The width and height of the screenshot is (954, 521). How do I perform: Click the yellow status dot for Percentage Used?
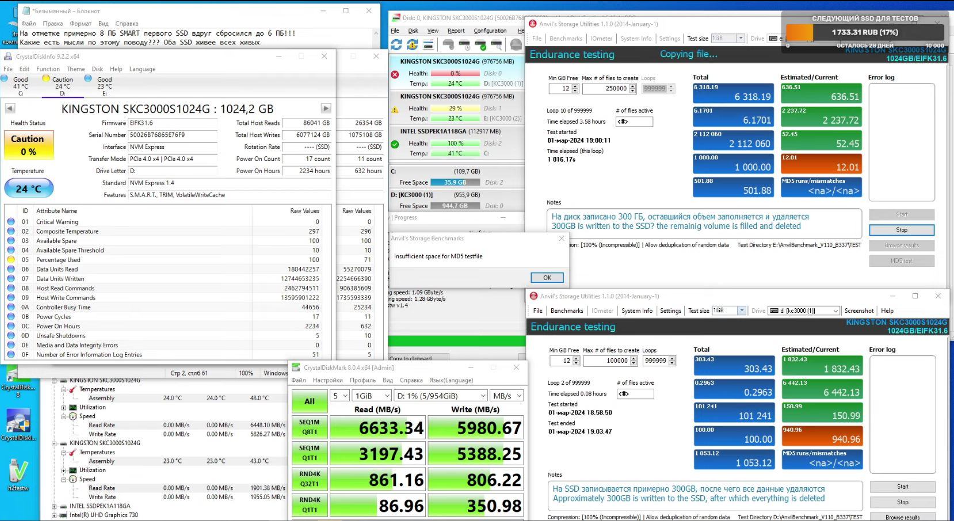[11, 259]
